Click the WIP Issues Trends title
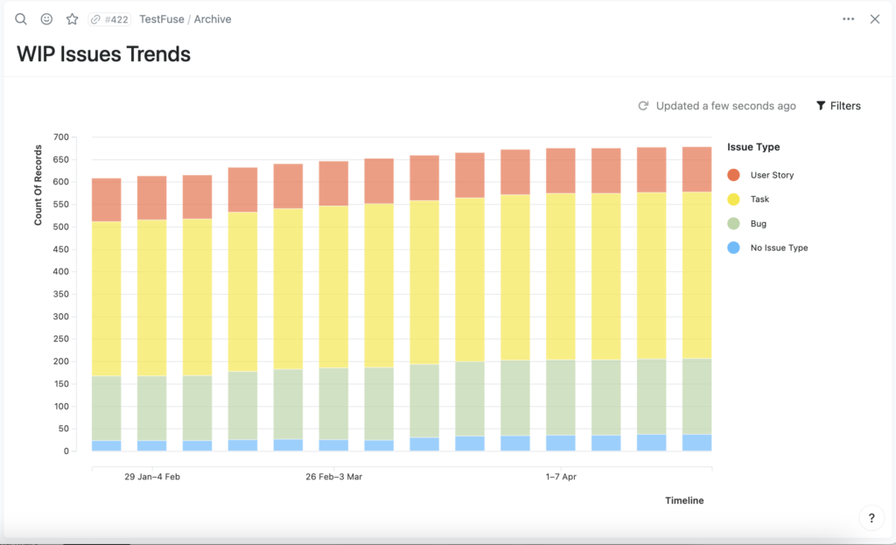896x545 pixels. coord(103,54)
